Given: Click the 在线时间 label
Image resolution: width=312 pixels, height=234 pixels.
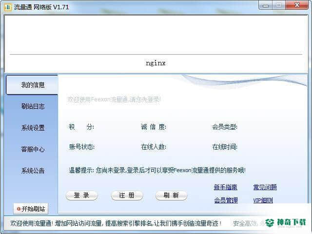Looking at the screenshot, I should click(x=225, y=147).
